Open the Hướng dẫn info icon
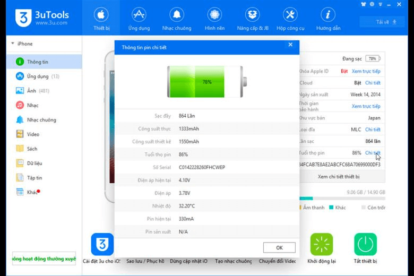The height and width of the screenshot is (276, 414). [x=328, y=14]
